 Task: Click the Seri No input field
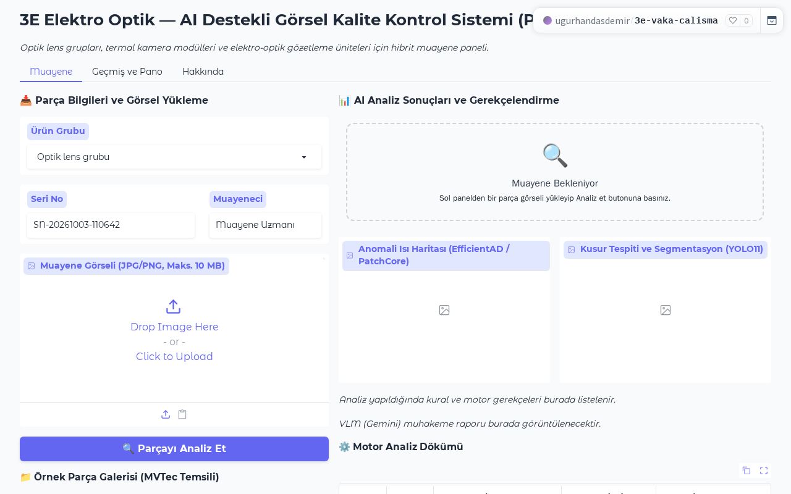tap(111, 225)
